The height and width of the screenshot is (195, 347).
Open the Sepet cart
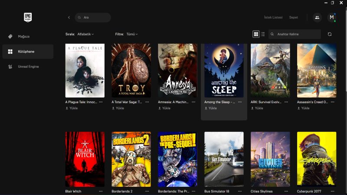coord(294,17)
